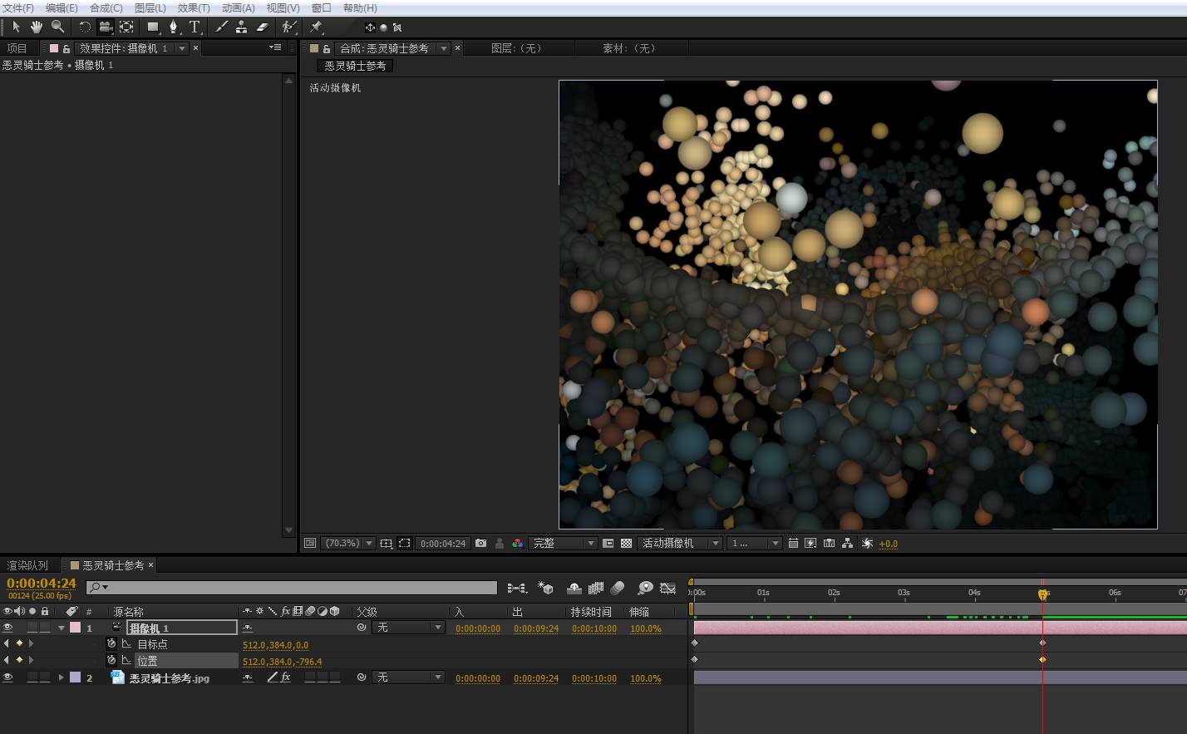Click the snapshot camera icon in viewer

[480, 543]
